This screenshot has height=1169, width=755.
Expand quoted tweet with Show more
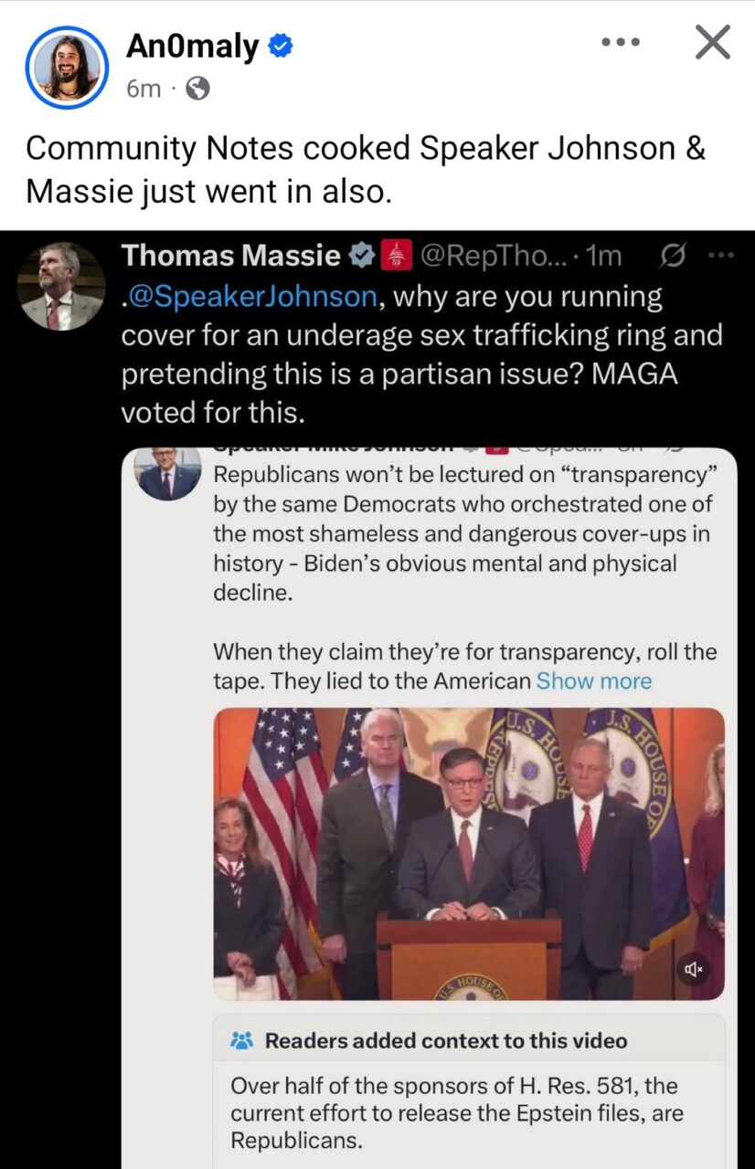coord(594,681)
